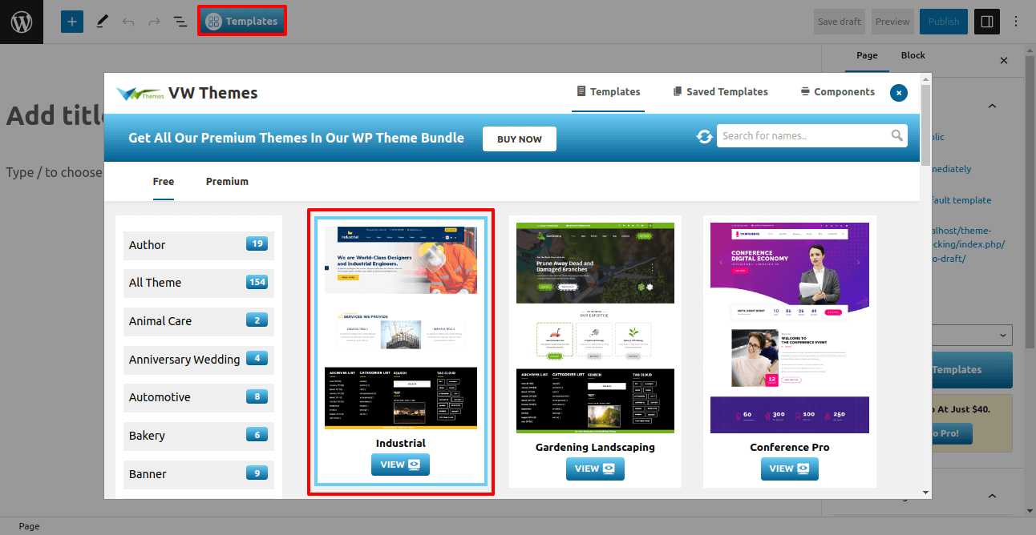The height and width of the screenshot is (535, 1036).
Task: Open the block inserter plus button
Action: tap(72, 22)
